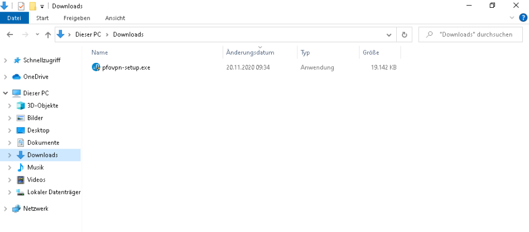This screenshot has width=529, height=232.
Task: Expand the Netzwerk tree node
Action: (6, 209)
